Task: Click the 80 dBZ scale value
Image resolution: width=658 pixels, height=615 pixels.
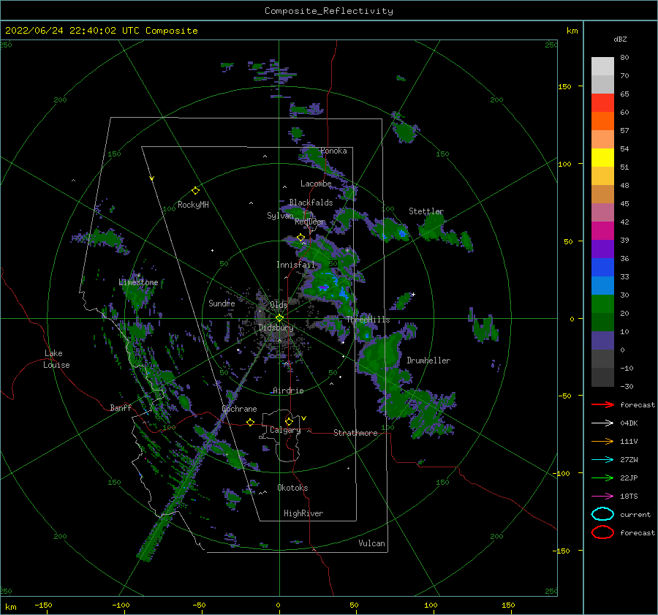Action: [624, 57]
